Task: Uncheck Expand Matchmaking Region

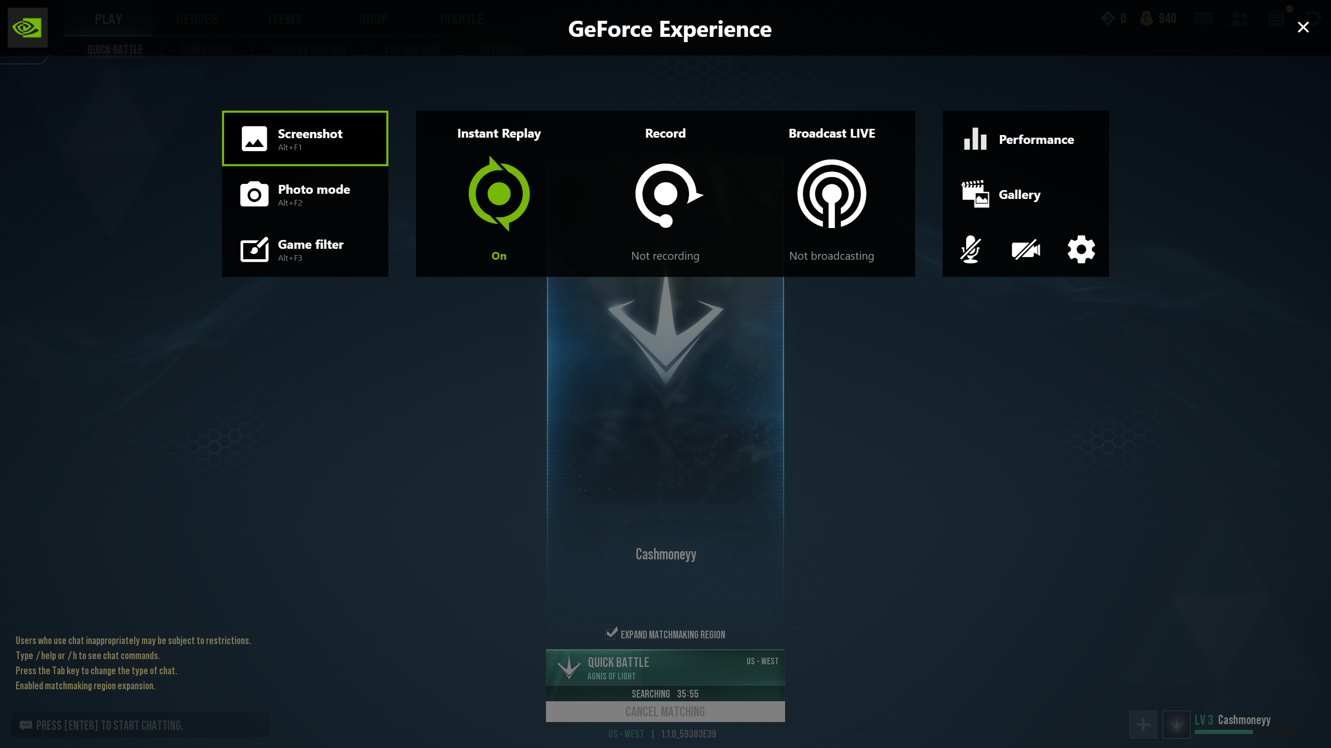Action: tap(610, 634)
